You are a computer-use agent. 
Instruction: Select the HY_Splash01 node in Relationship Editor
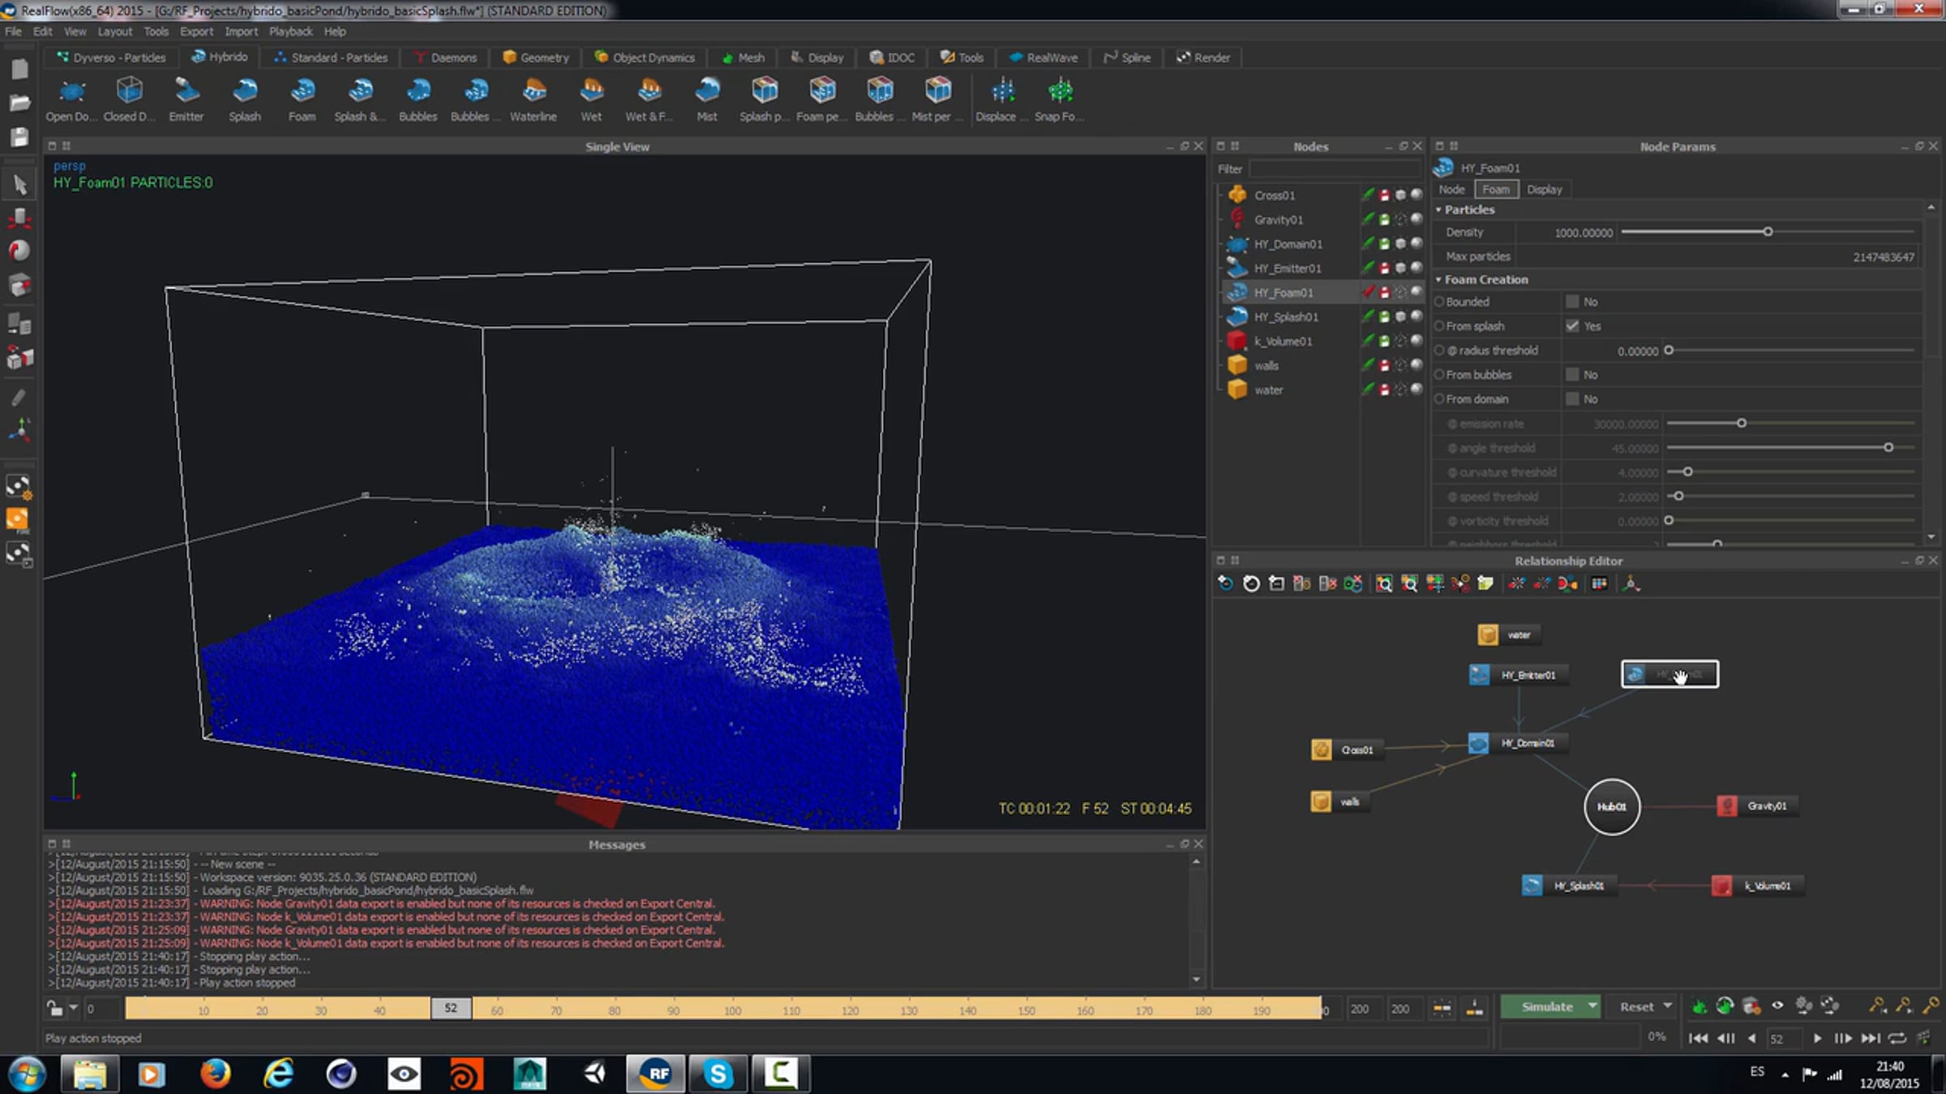tap(1568, 886)
